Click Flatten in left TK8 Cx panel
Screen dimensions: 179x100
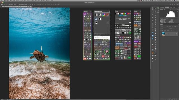click(x=85, y=30)
